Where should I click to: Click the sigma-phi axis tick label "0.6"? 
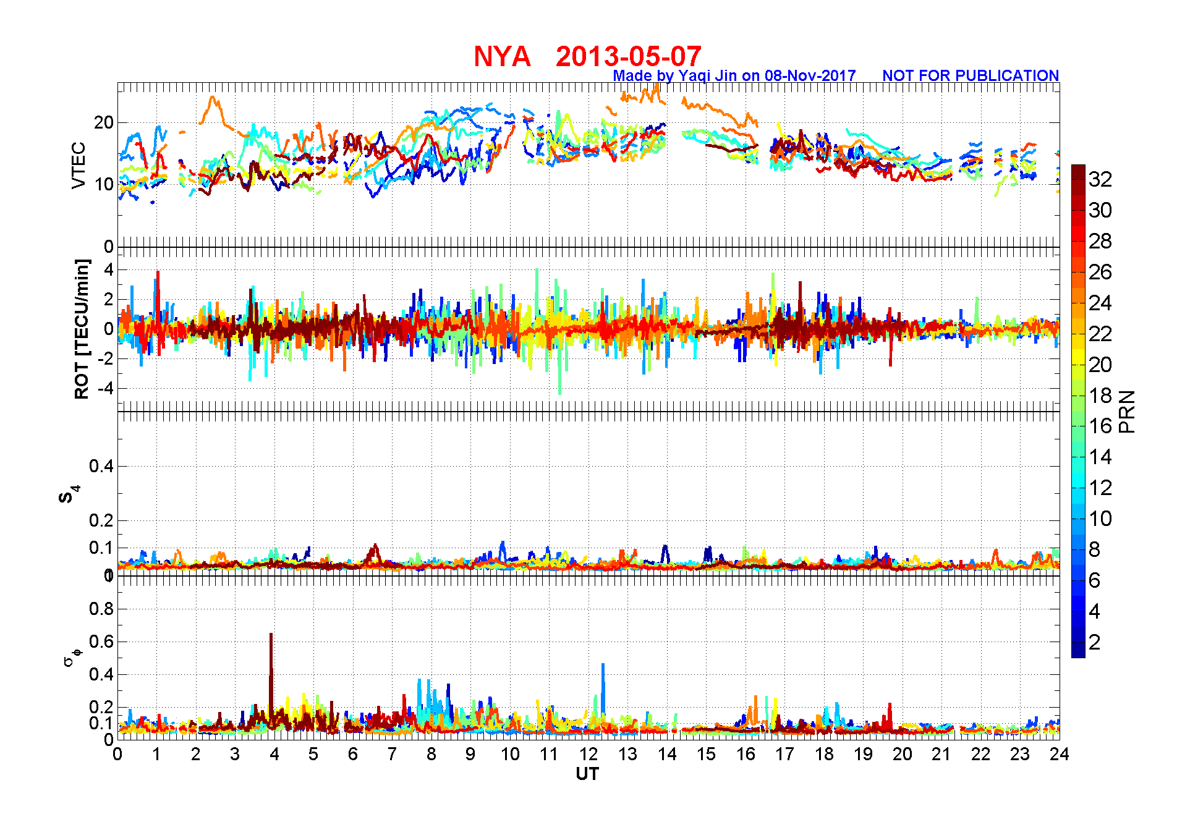click(101, 642)
